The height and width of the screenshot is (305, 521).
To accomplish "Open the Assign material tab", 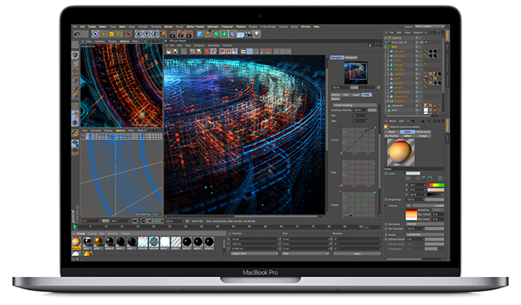I will pyautogui.click(x=423, y=136).
